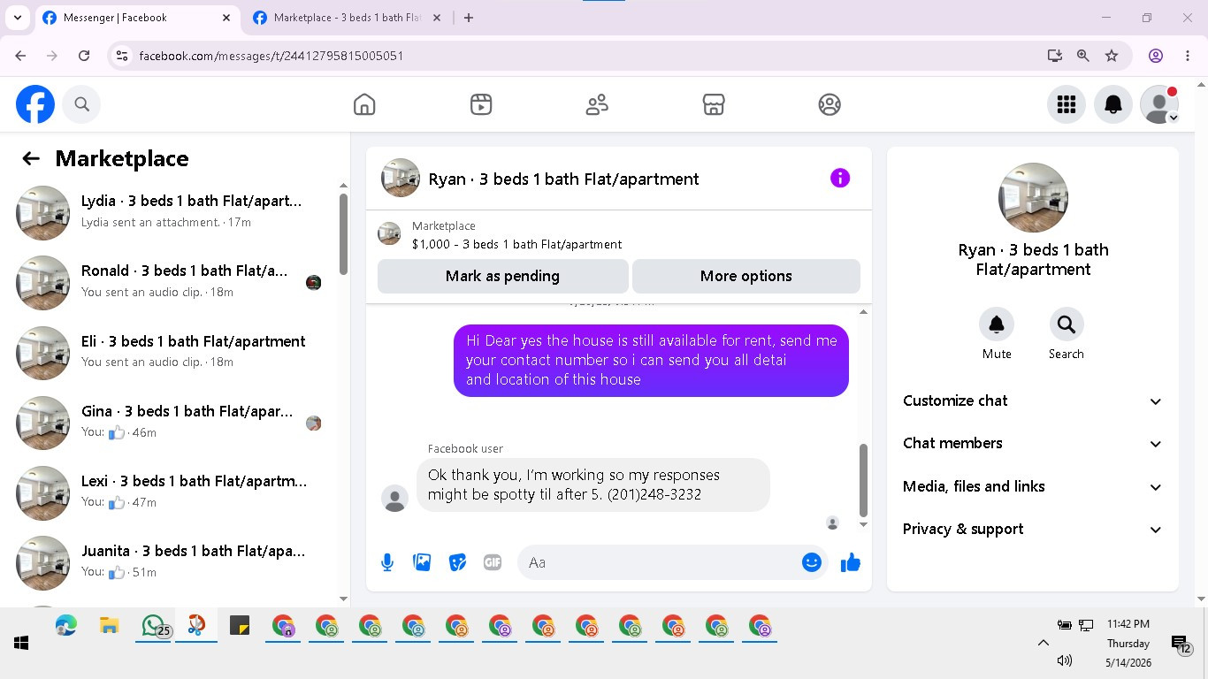
Task: Attach a photo using the image icon
Action: (x=423, y=562)
